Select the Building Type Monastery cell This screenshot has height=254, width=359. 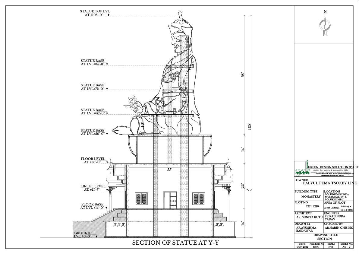308,195
